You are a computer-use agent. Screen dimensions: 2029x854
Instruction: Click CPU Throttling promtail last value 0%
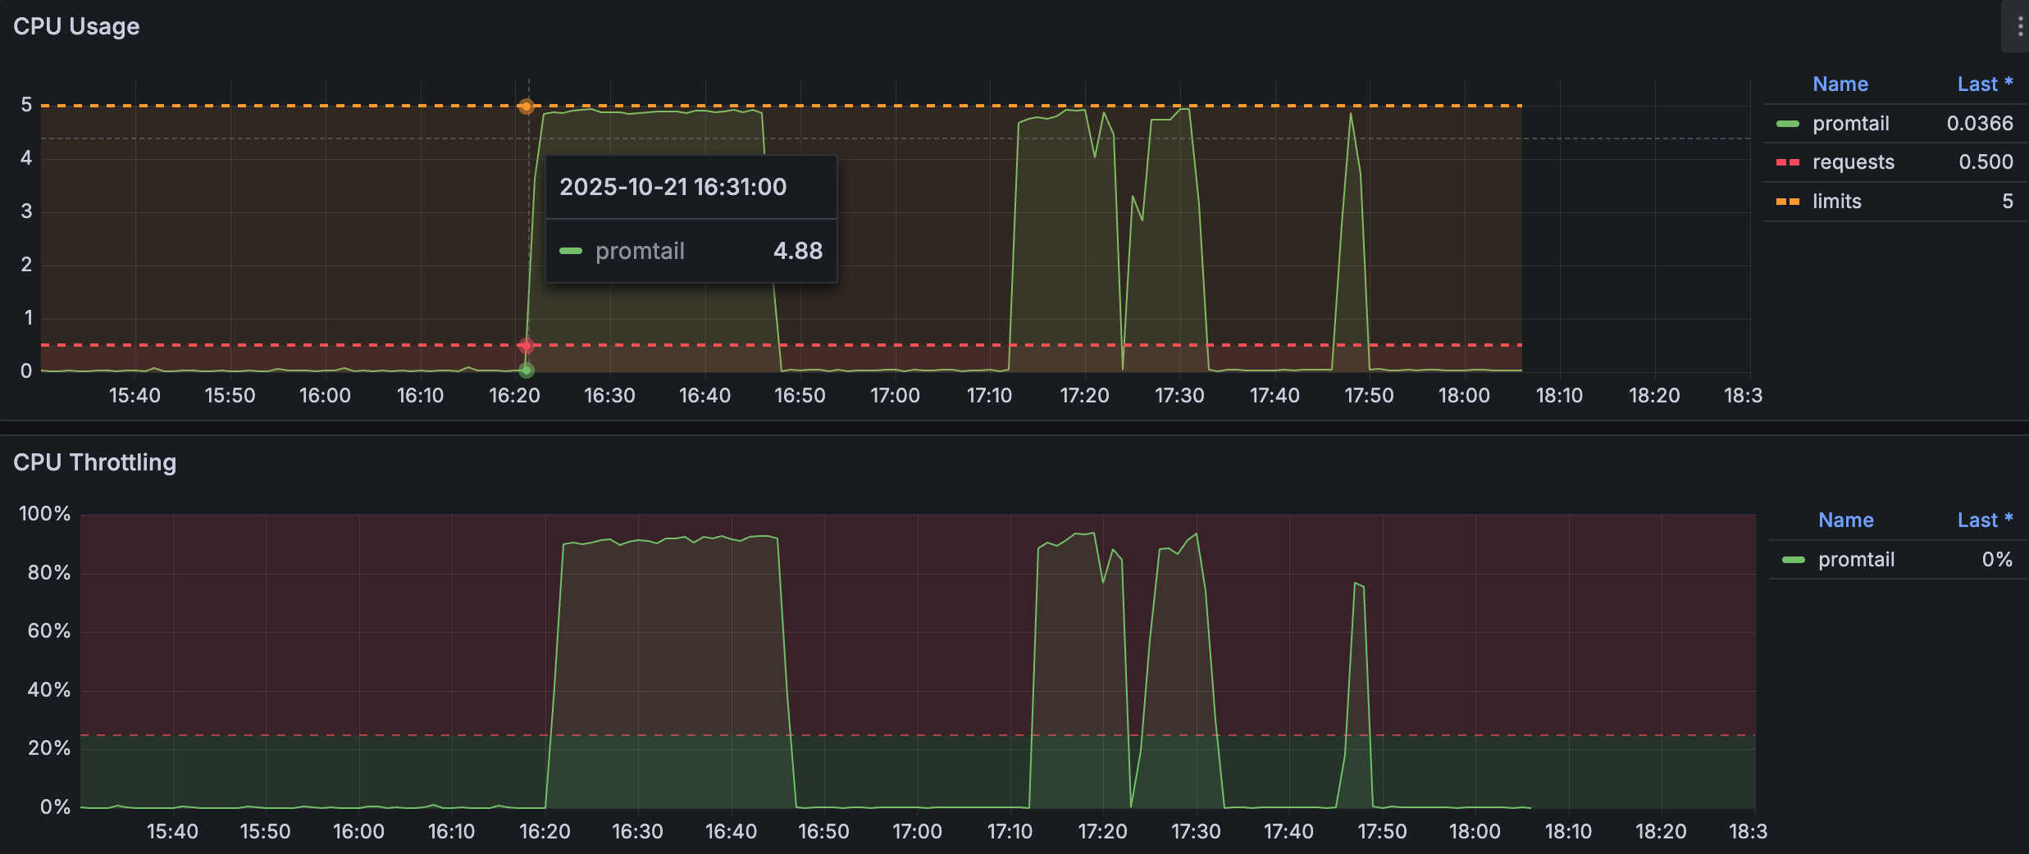click(x=1997, y=560)
